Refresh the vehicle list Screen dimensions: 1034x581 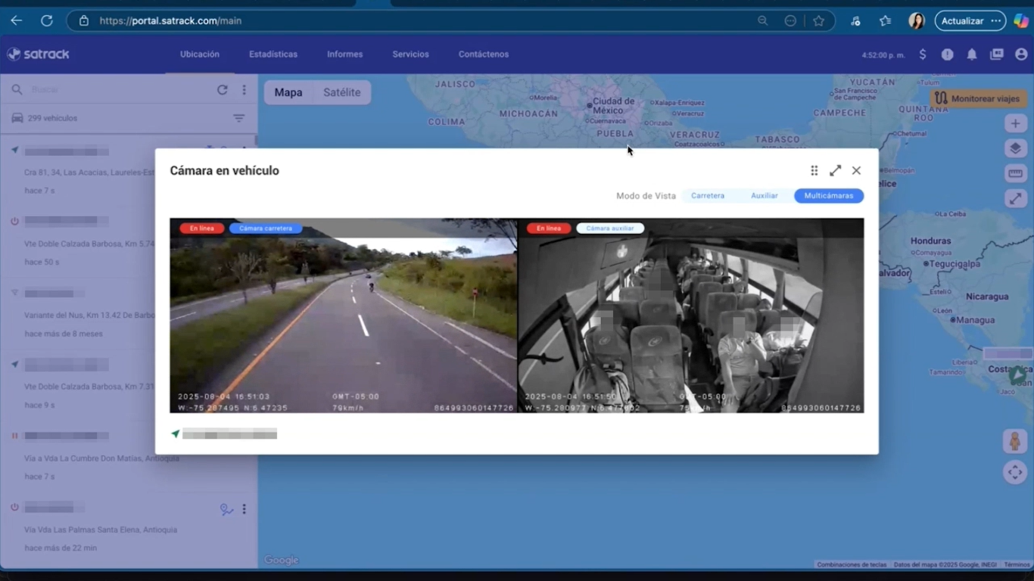223,90
